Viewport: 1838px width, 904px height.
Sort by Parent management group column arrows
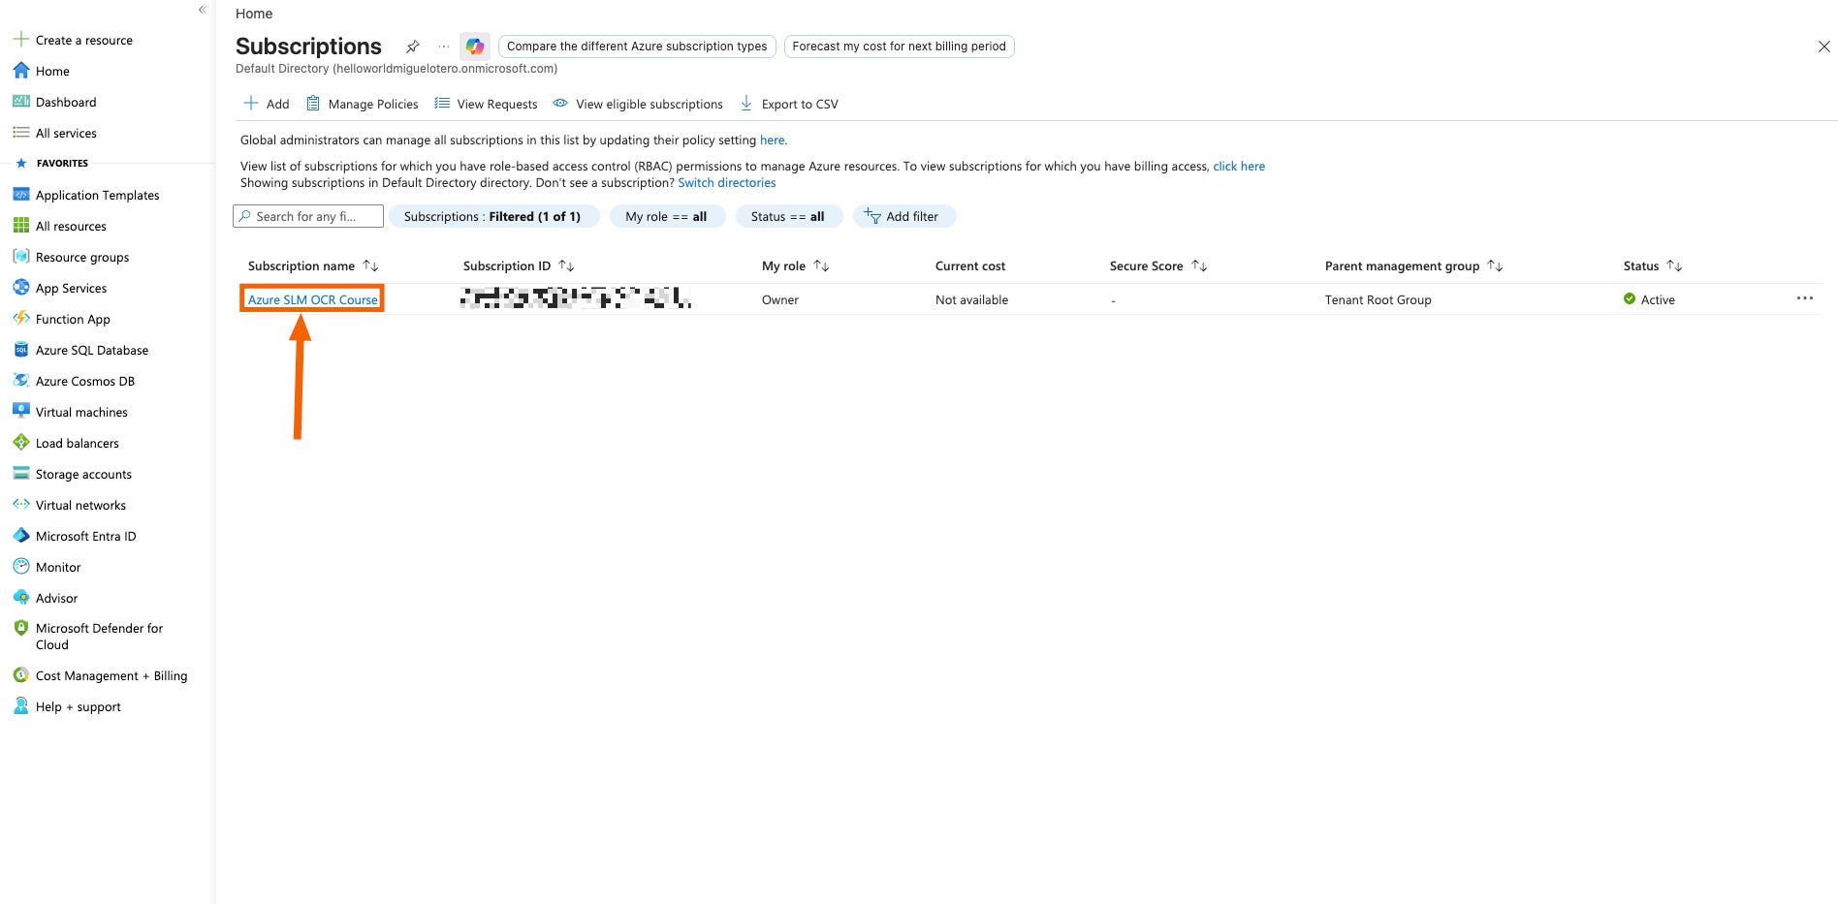coord(1495,265)
